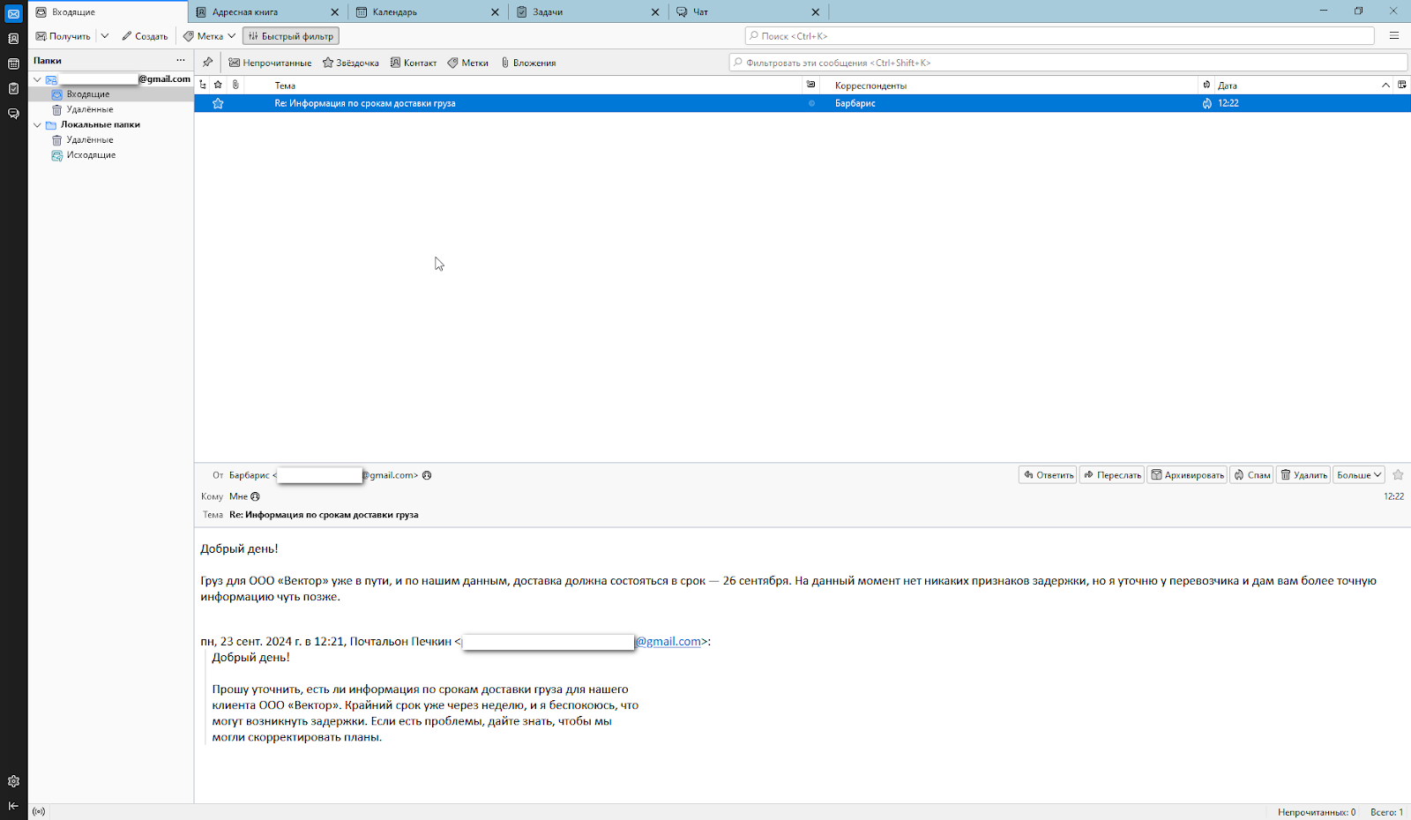Mark message as Спам via header button
The height and width of the screenshot is (820, 1411).
coord(1252,475)
